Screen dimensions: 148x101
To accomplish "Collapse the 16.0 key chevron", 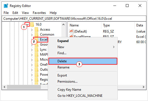I will point(27,24).
